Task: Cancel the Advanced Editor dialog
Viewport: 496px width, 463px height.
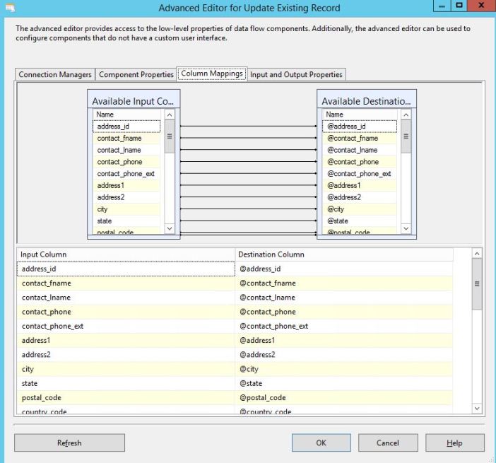Action: pyautogui.click(x=387, y=443)
